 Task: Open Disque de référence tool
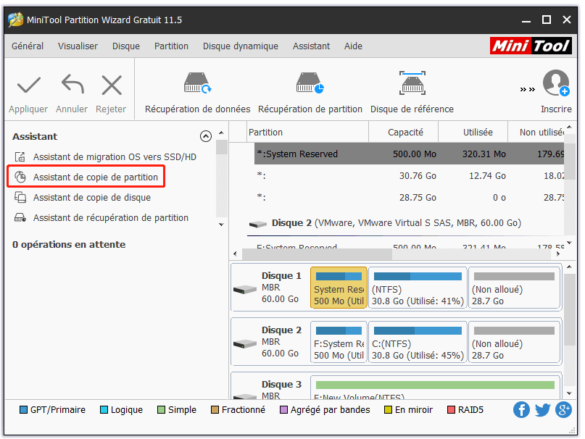click(412, 93)
